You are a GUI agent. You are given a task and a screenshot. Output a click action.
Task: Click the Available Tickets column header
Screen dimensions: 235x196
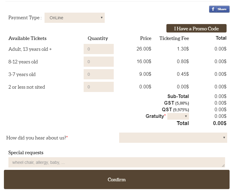pyautogui.click(x=27, y=38)
